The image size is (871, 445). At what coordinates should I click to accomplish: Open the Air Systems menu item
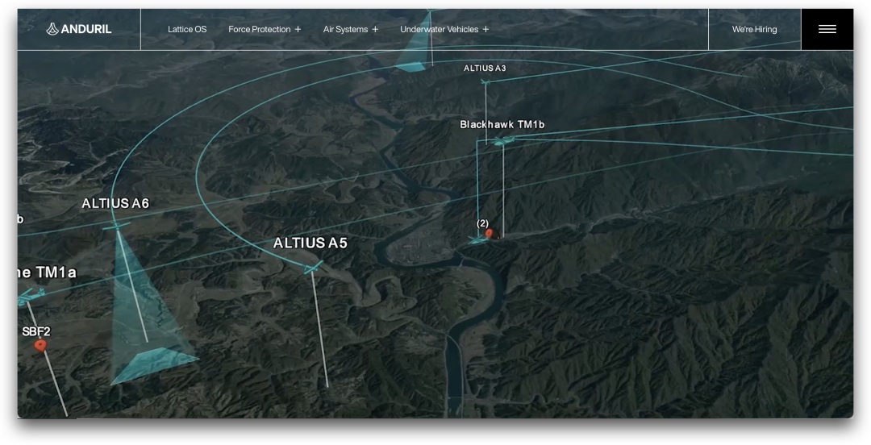345,30
